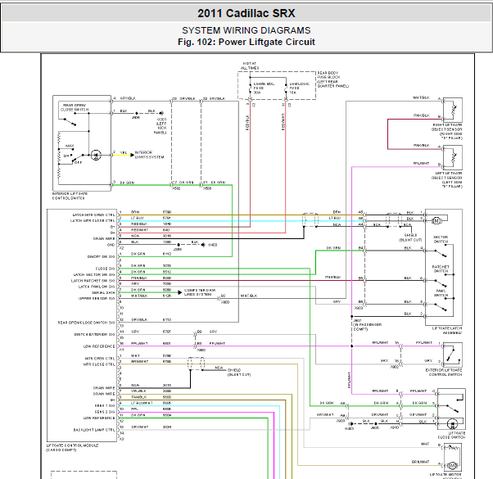Click the "2011 Cadillac SRX" title heading

point(246,13)
